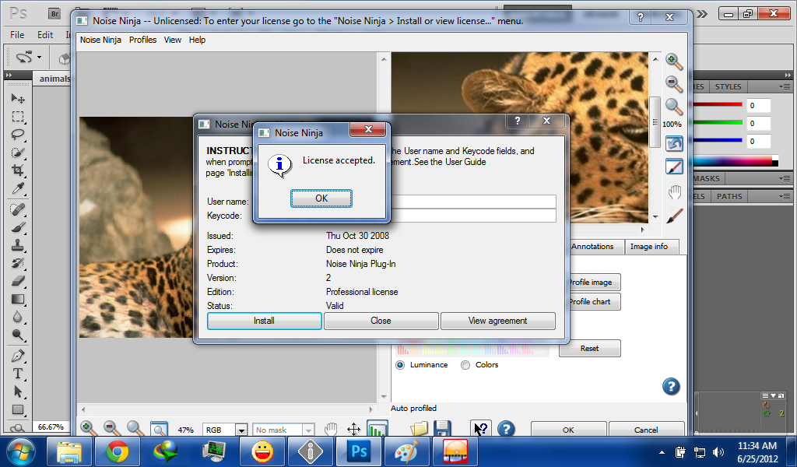Click the undo arrow icon in Noise Ninja
The image size is (797, 467).
pyautogui.click(x=674, y=144)
